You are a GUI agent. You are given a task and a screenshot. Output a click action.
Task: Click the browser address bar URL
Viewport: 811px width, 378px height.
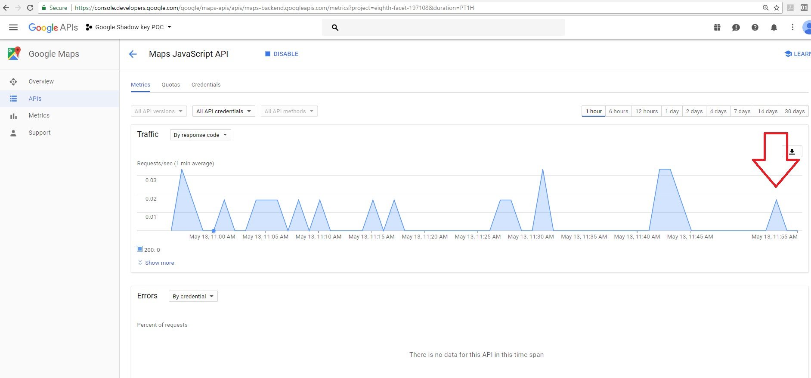274,8
